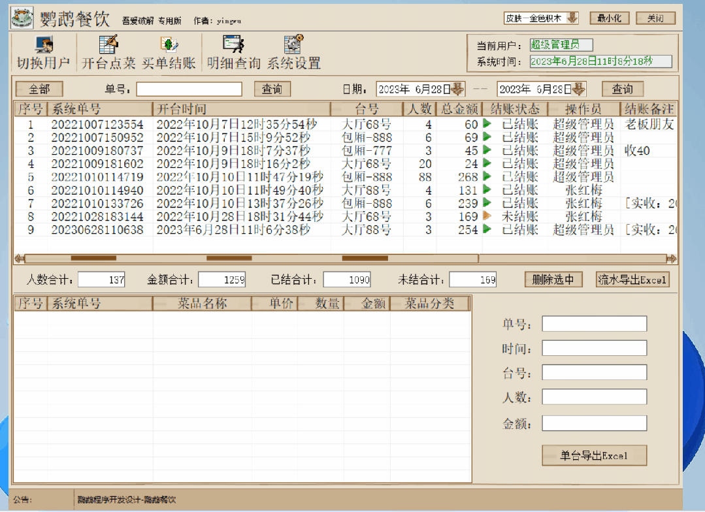Click the 最小化 minimize button
Viewport: 705px width, 512px height.
[x=609, y=18]
